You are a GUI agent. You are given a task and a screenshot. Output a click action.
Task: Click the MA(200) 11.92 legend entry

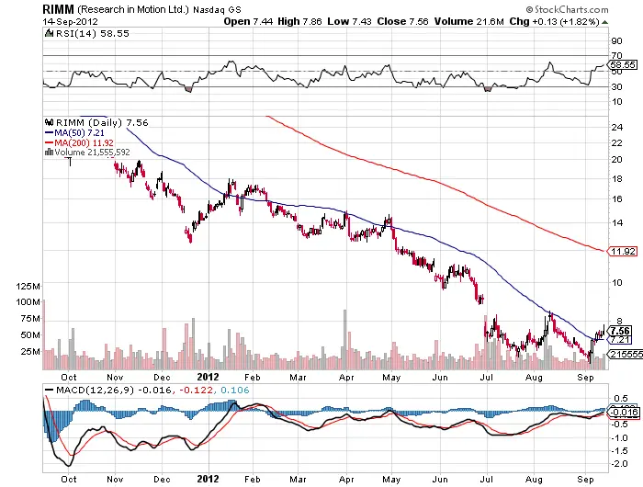coord(79,142)
